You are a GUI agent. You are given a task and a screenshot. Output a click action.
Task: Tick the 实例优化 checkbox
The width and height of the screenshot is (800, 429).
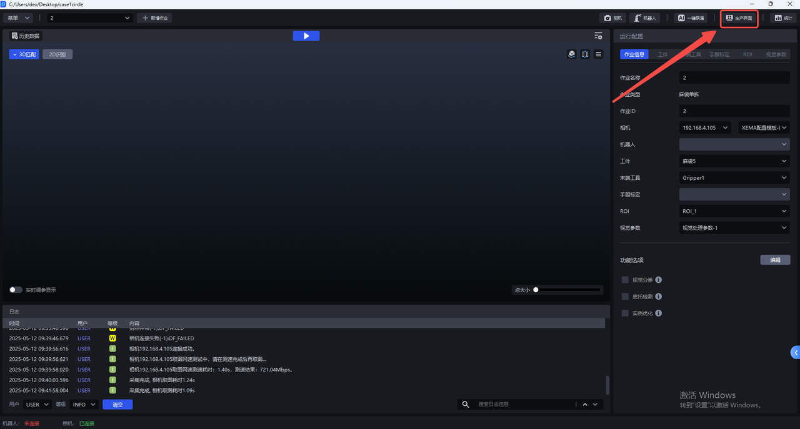[x=625, y=313]
